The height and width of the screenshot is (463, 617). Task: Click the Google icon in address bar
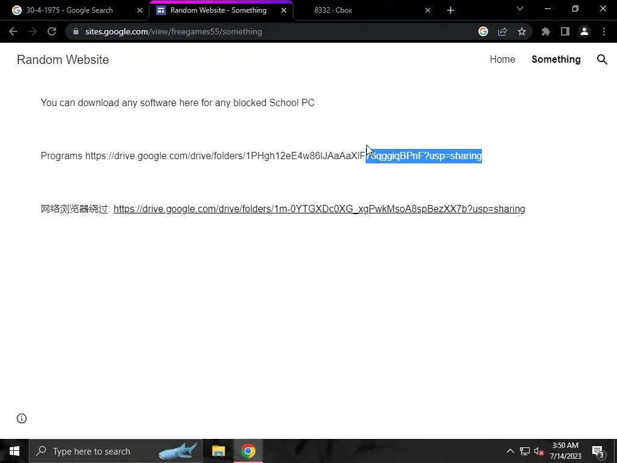[483, 31]
